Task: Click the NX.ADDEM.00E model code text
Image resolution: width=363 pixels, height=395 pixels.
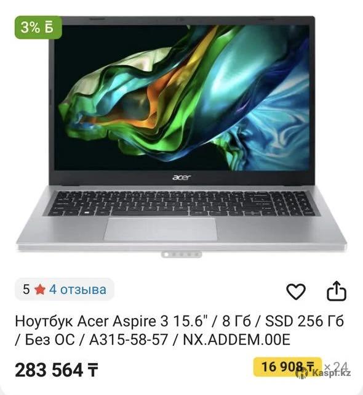Action: point(237,340)
